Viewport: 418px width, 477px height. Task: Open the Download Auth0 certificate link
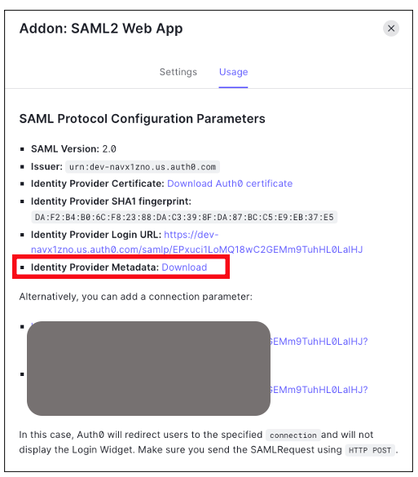tap(230, 183)
